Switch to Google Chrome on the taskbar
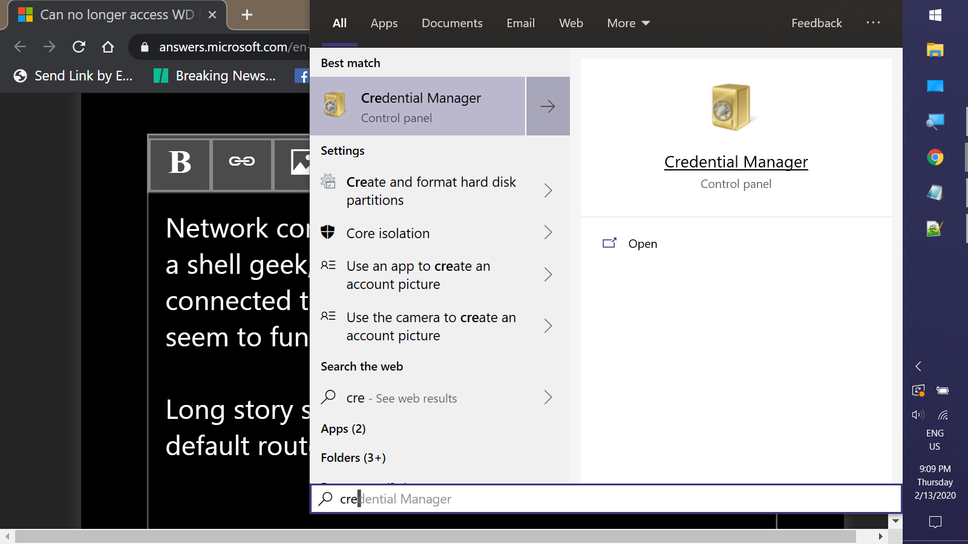The width and height of the screenshot is (968, 544). [935, 158]
